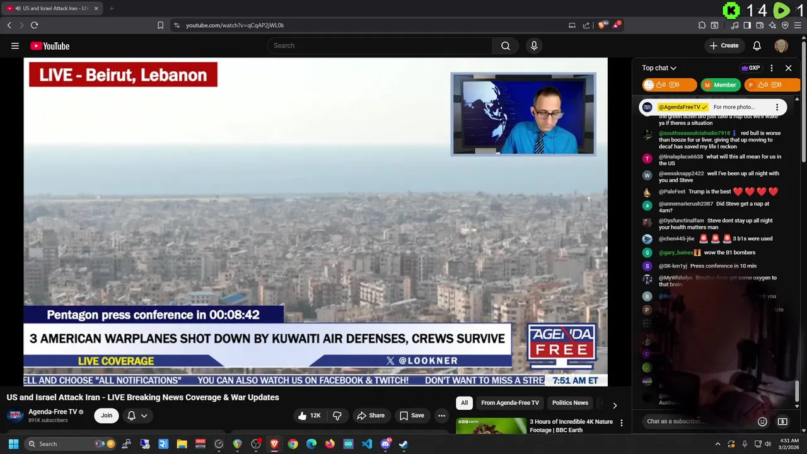The height and width of the screenshot is (454, 807).
Task: Click the Super Chat money icon
Action: pyautogui.click(x=782, y=421)
